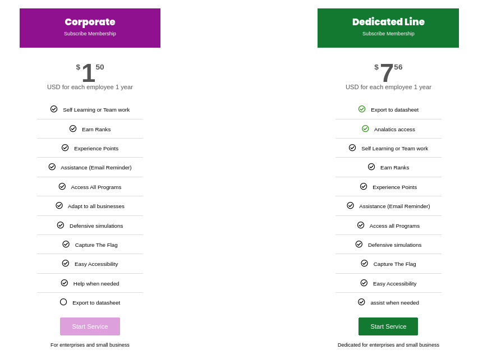Click check icon by Corporate Assistance (Email Reminder)

click(52, 167)
